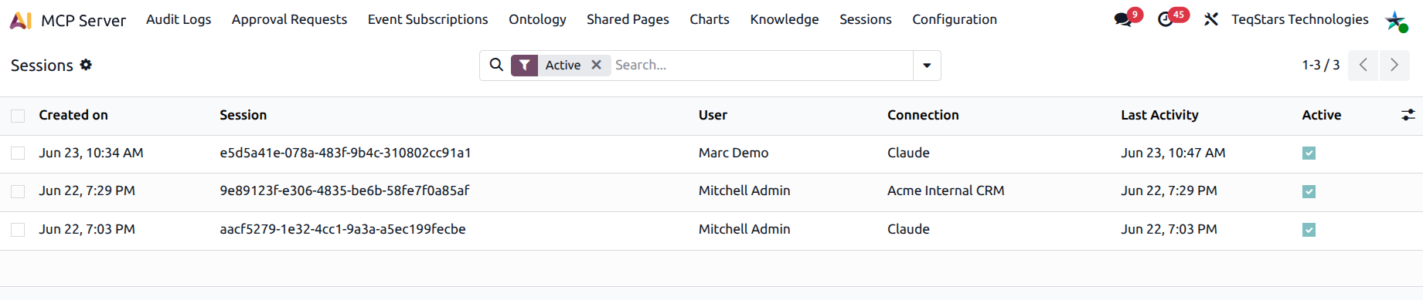Click the Jun 23, 10:47 AM last activity

pos(1173,153)
